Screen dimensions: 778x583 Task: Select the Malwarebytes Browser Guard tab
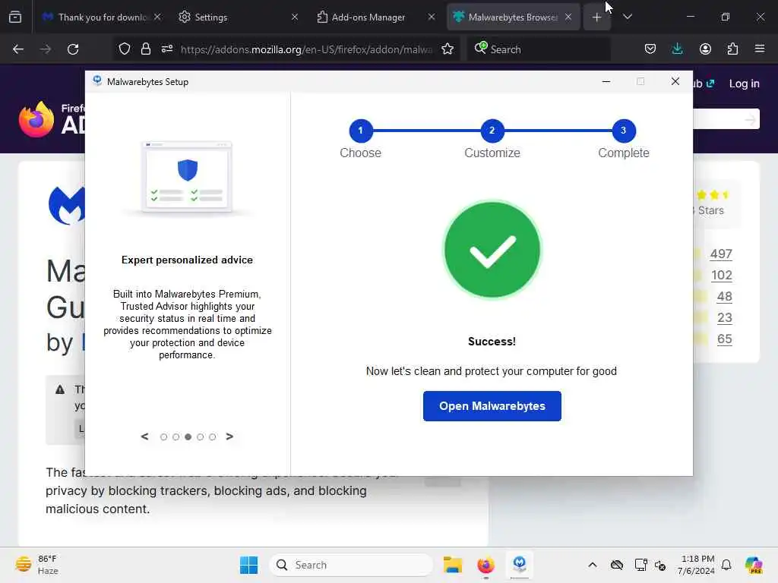point(513,17)
